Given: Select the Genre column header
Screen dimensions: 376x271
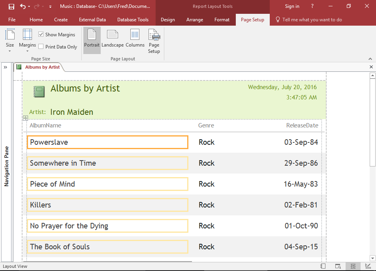Looking at the screenshot, I should pyautogui.click(x=206, y=125).
